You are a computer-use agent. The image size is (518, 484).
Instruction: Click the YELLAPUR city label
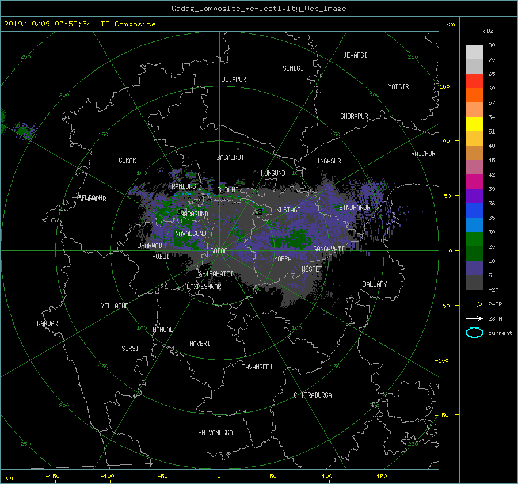(x=115, y=306)
